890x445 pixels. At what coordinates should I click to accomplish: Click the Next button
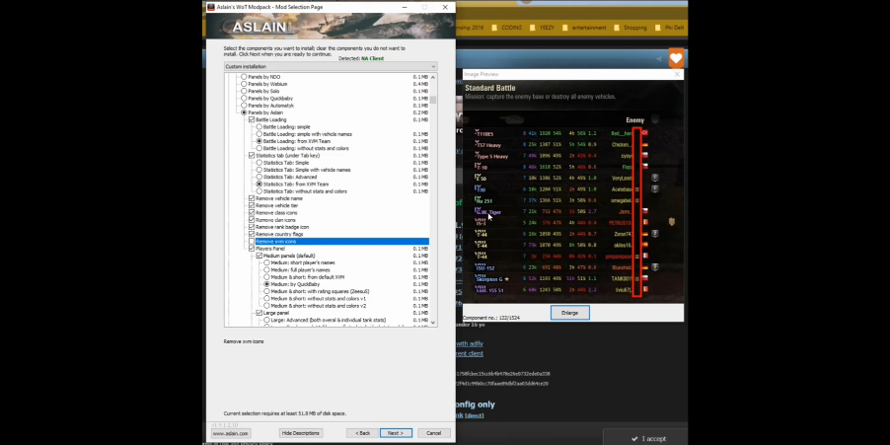click(x=396, y=433)
